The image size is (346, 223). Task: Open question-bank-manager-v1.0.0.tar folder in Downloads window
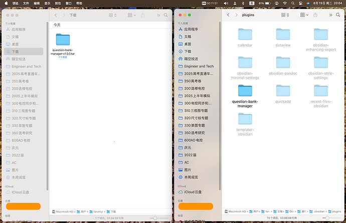(x=63, y=40)
